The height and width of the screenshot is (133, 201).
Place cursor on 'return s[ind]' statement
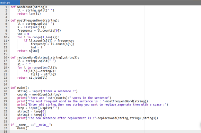coord(28,51)
